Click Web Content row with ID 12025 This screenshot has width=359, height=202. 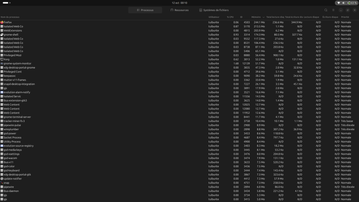(179, 104)
